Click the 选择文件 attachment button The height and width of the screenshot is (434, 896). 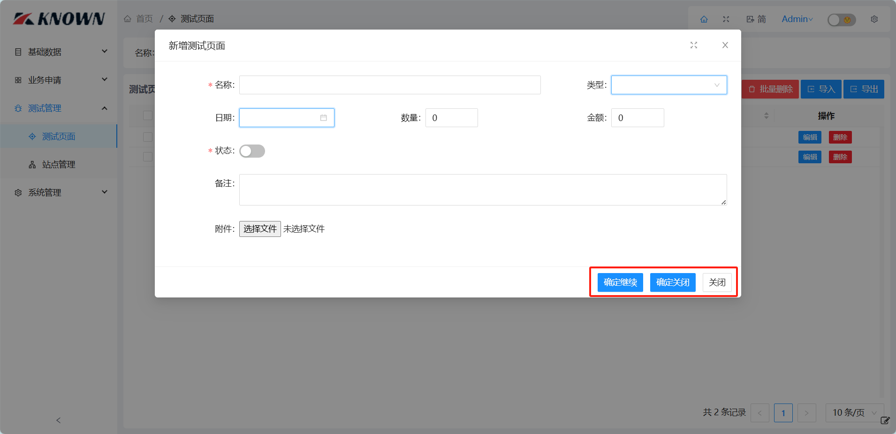pos(260,229)
